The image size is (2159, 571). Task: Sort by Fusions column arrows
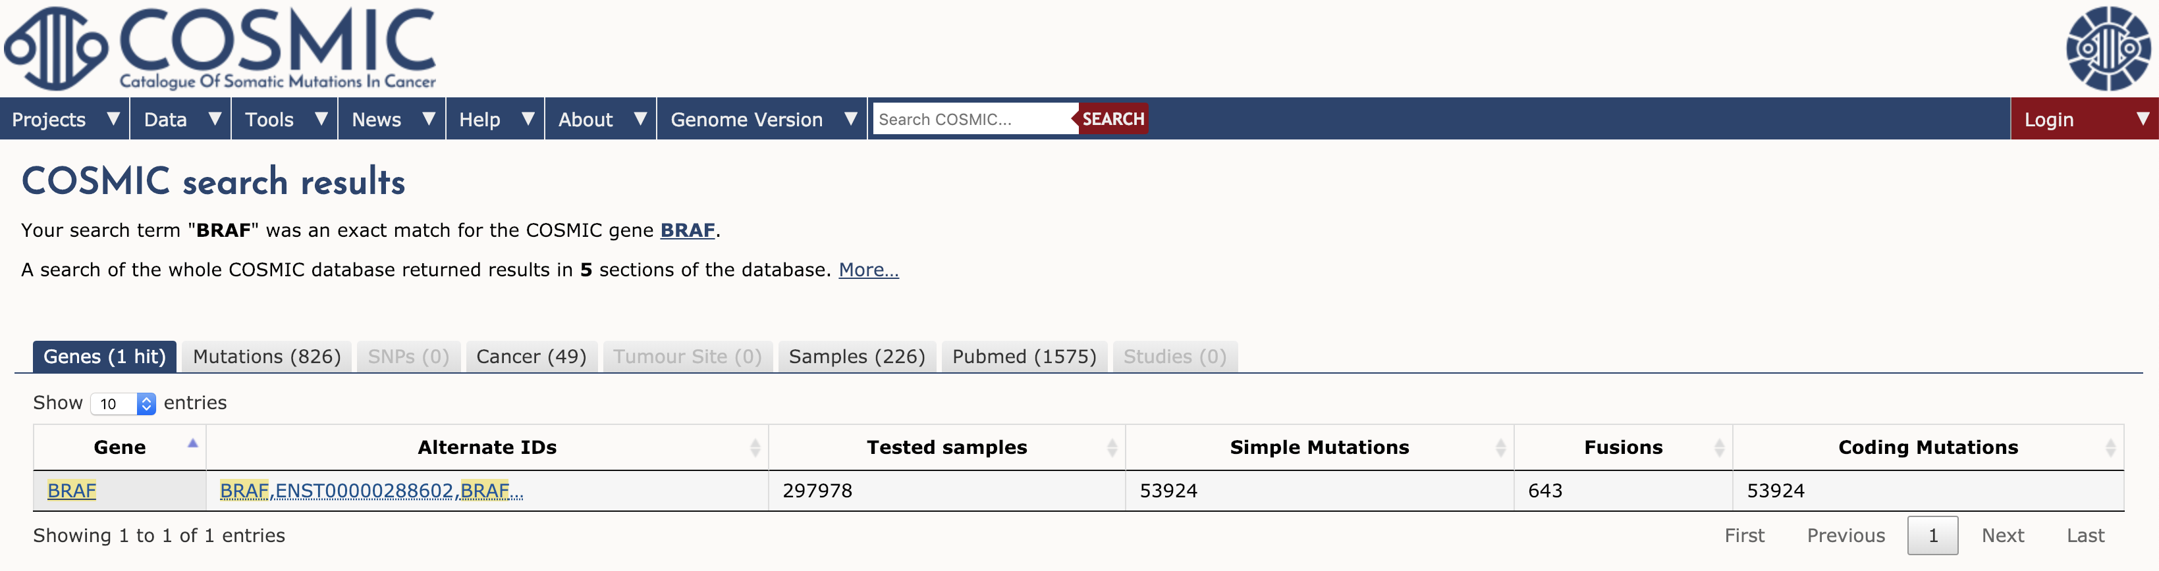tap(1719, 448)
